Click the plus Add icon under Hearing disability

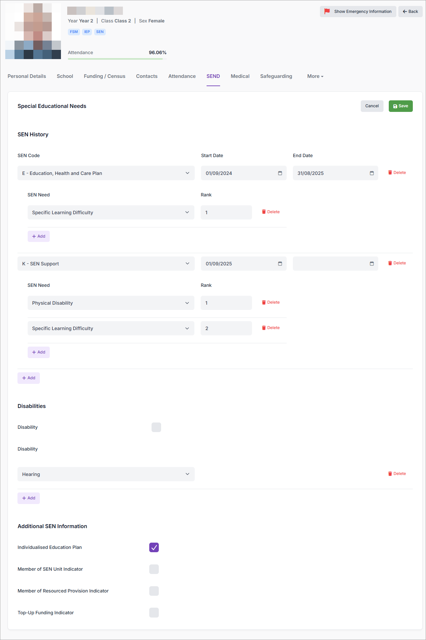coord(24,498)
